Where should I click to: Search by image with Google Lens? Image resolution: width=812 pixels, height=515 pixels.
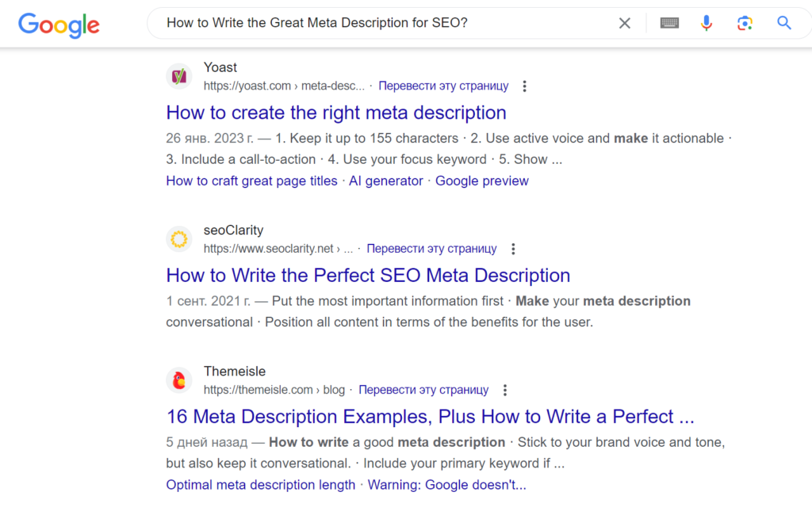745,24
